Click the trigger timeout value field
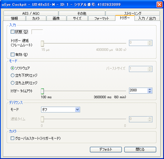164x159 pixels. point(138,91)
